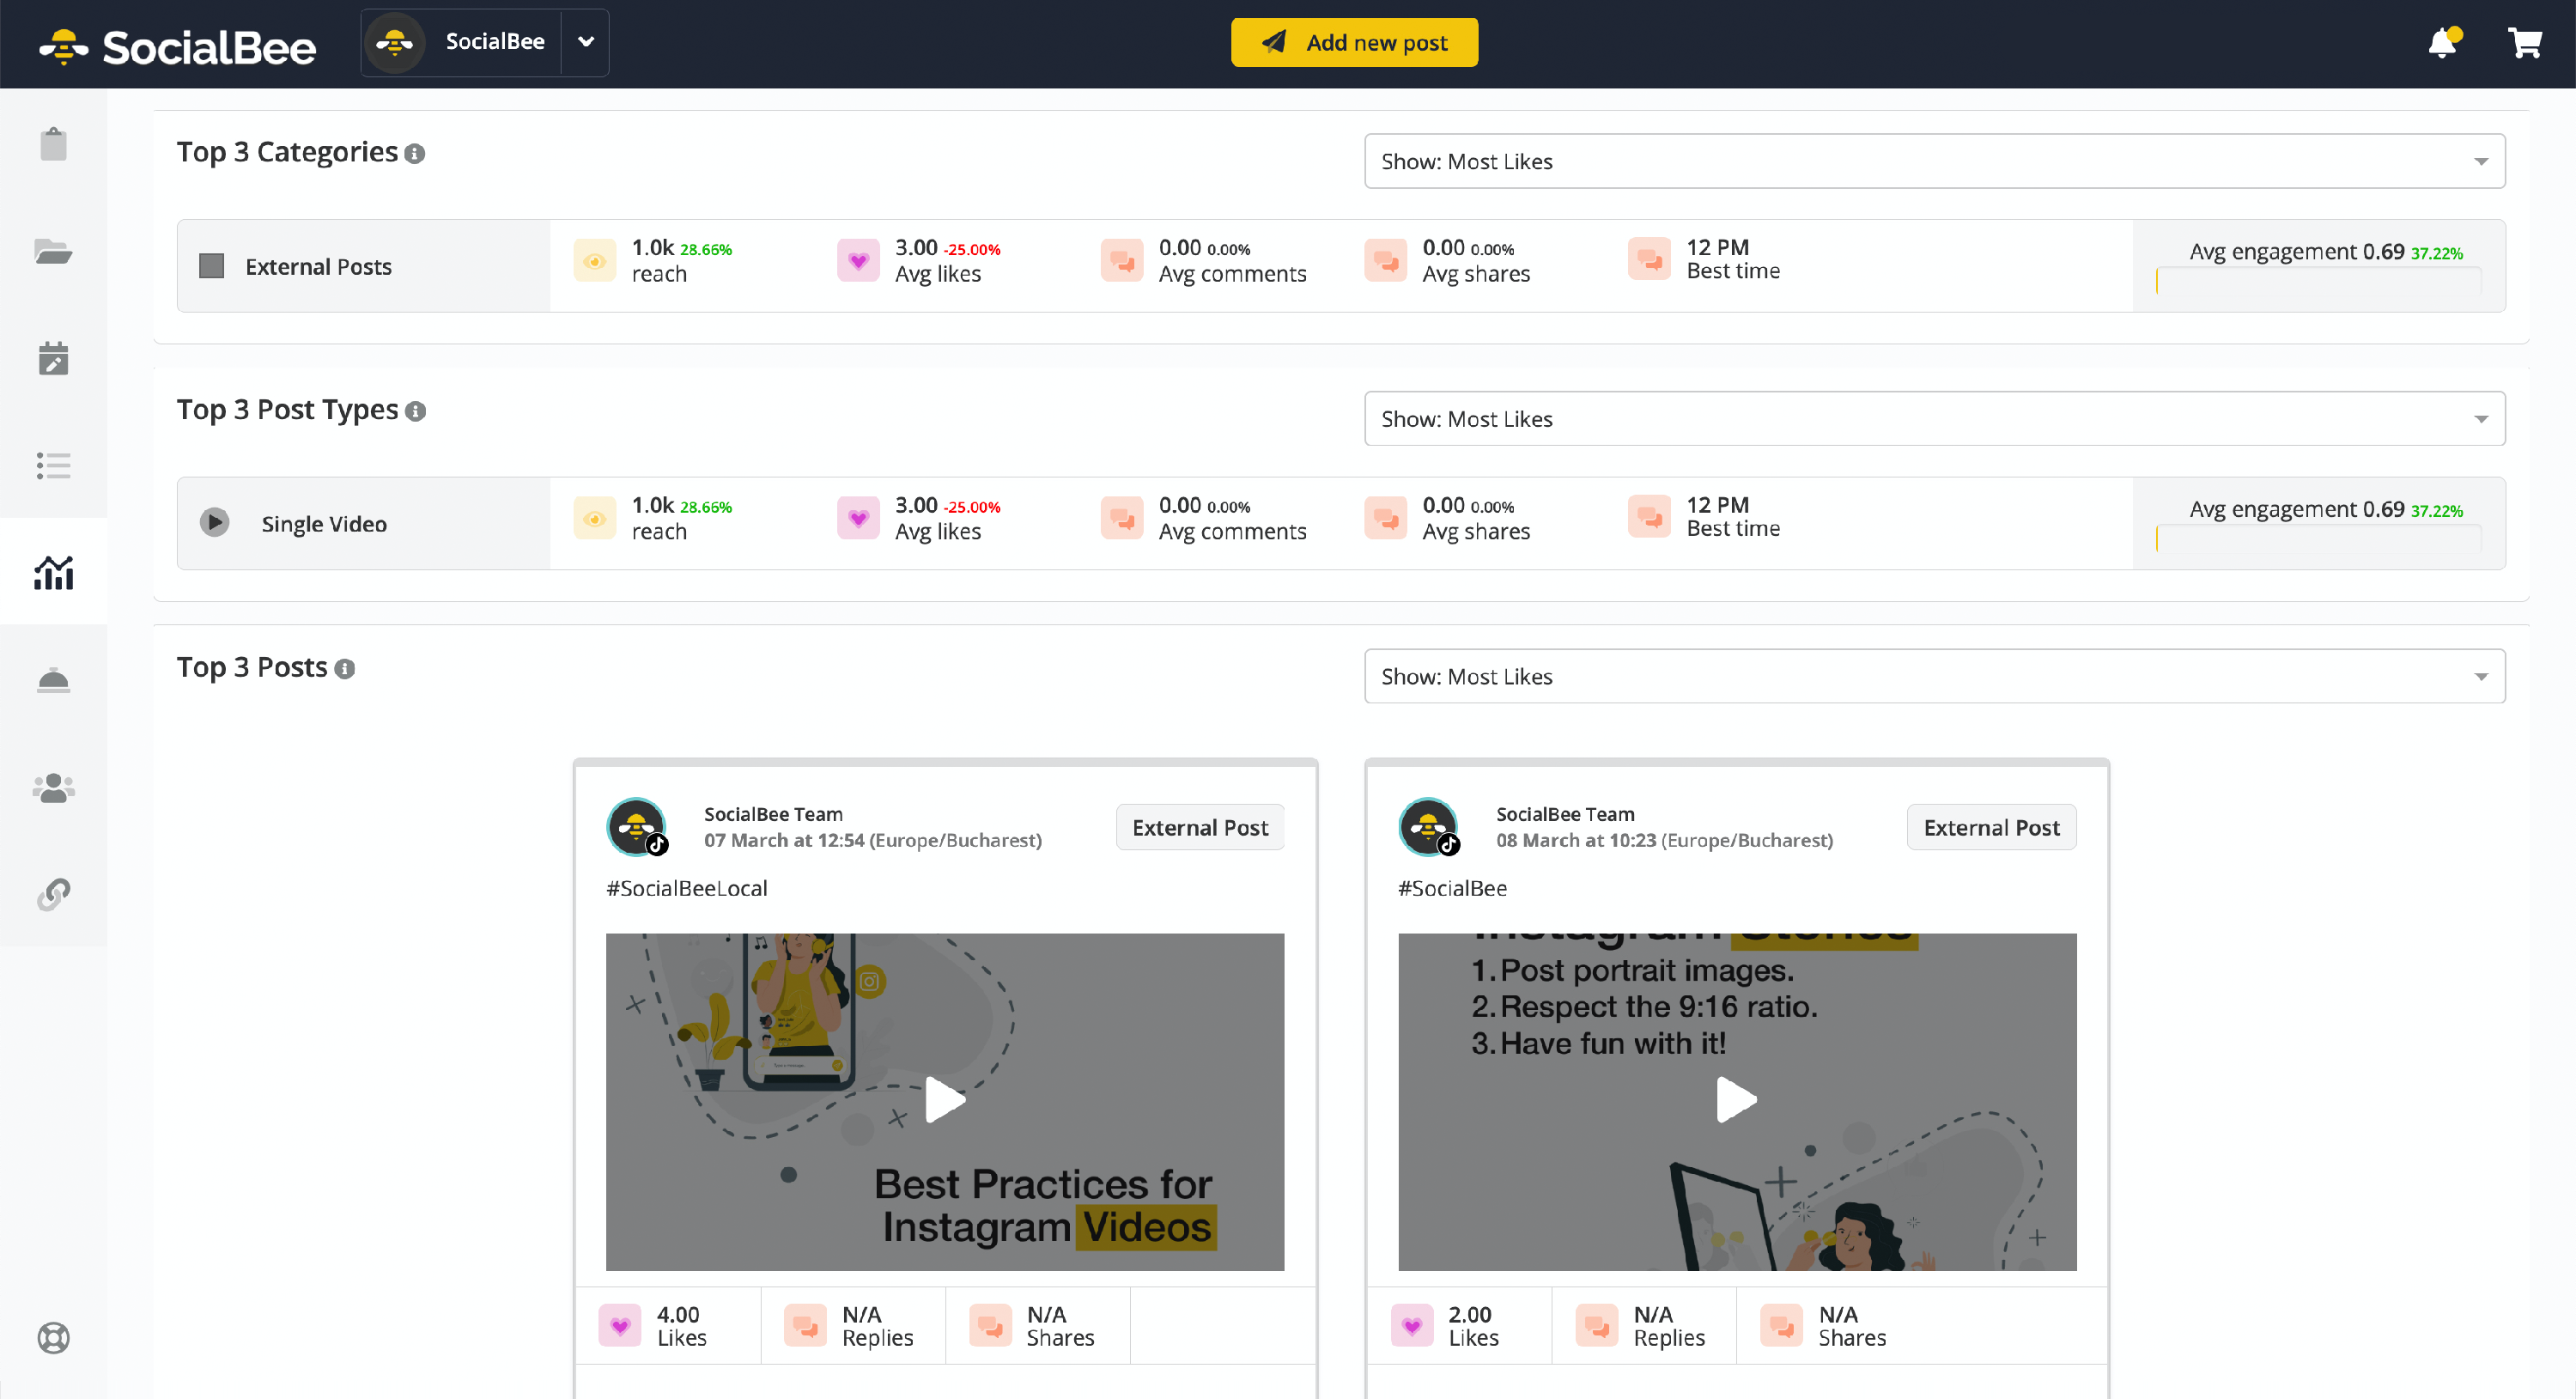Click info icon next to Top 3 Post Types
Viewport: 2576px width, 1399px height.
coord(415,411)
